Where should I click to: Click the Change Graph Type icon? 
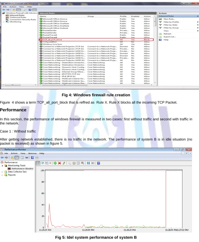pyautogui.click(x=47, y=163)
